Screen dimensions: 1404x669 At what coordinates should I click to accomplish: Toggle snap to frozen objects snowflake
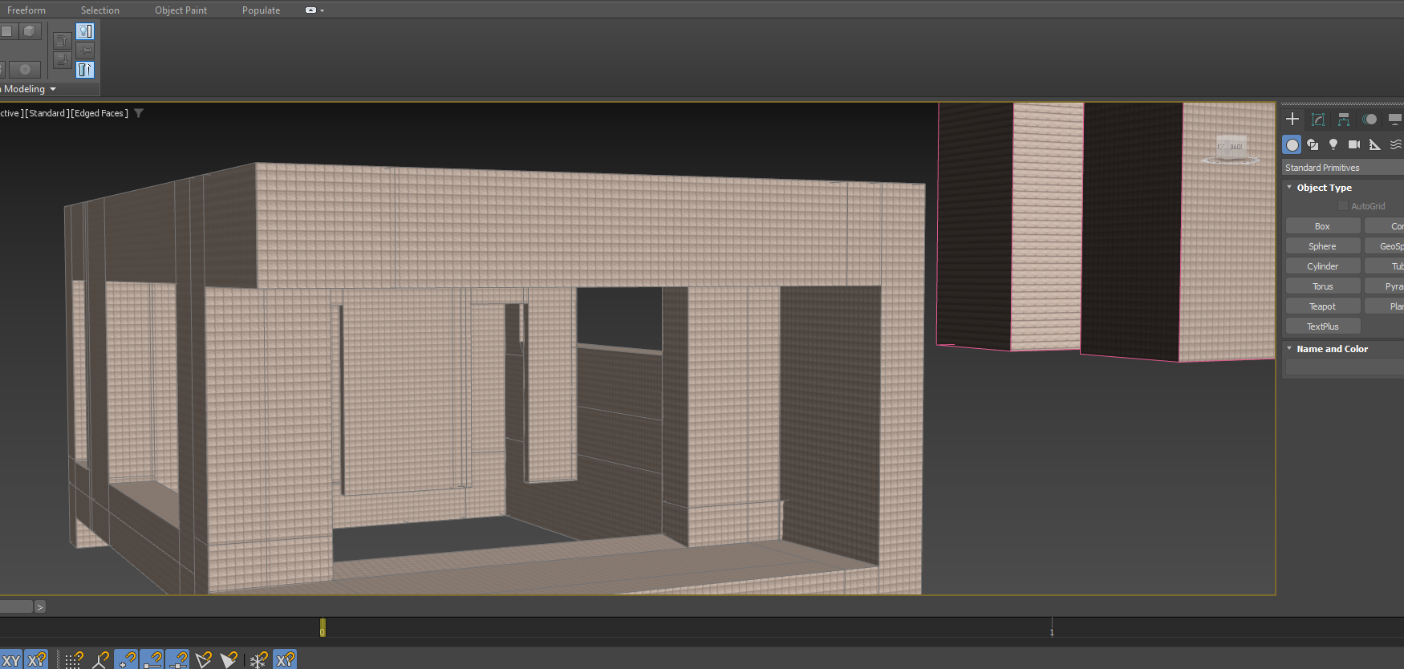(258, 659)
